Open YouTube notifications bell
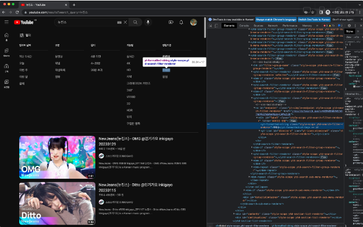The width and height of the screenshot is (363, 227). tap(181, 22)
